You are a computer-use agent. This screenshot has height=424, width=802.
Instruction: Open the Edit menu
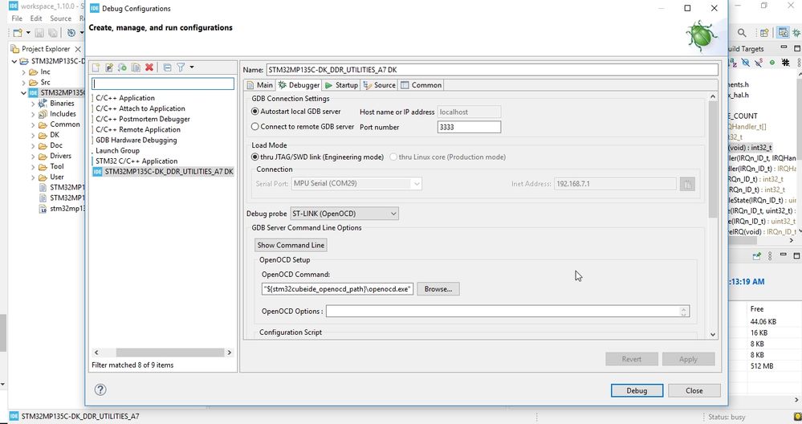pyautogui.click(x=36, y=18)
